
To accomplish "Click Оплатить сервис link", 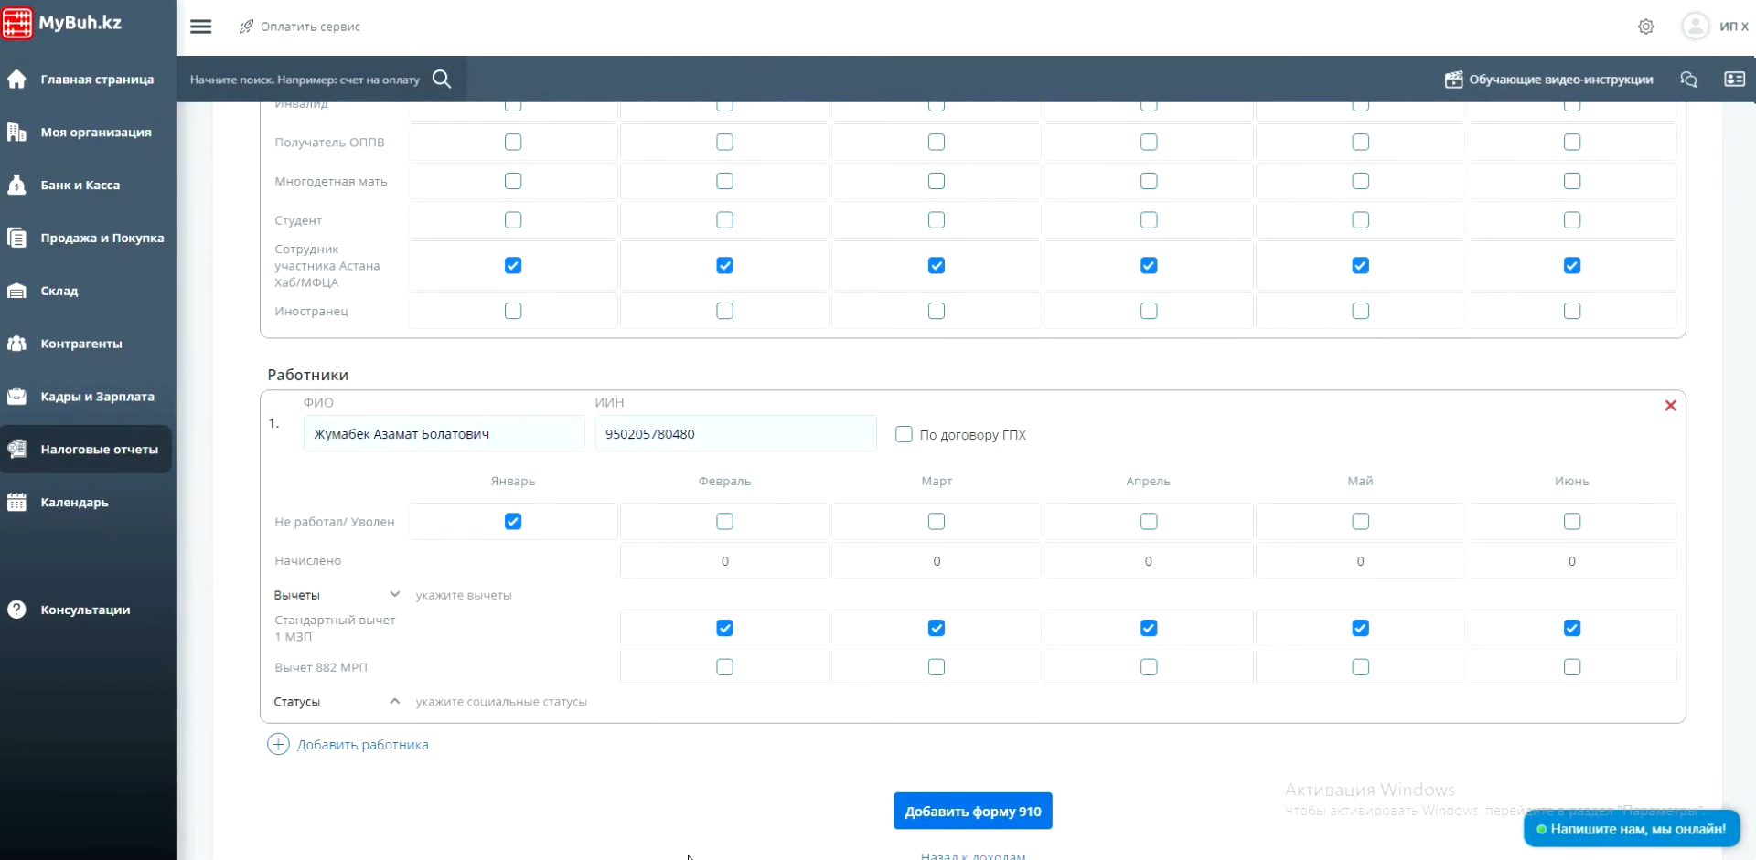I will (310, 27).
